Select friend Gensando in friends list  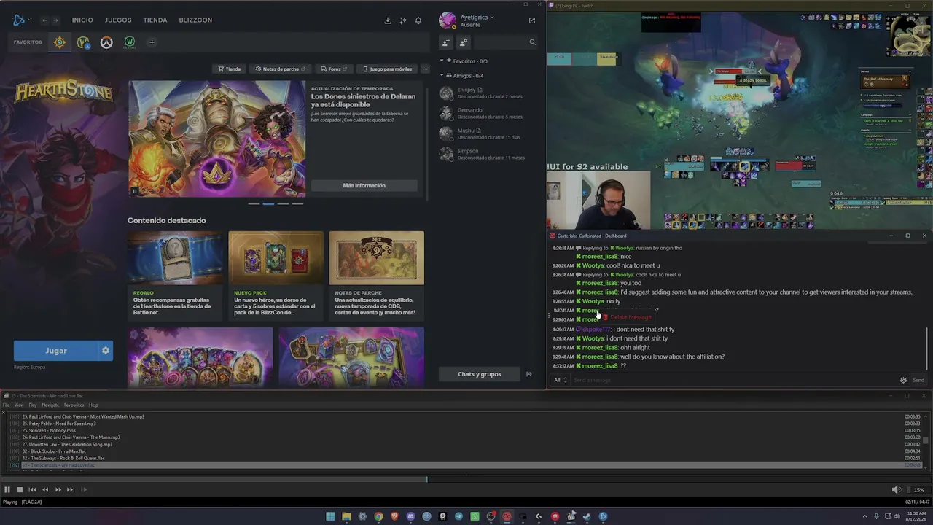tap(481, 113)
